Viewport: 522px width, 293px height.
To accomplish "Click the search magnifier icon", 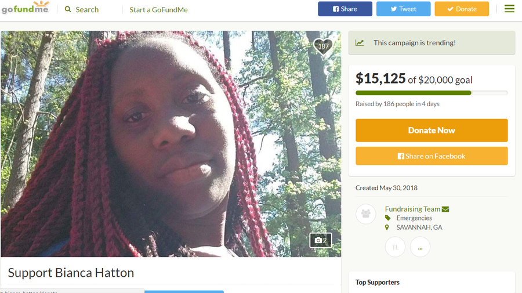I will [68, 9].
